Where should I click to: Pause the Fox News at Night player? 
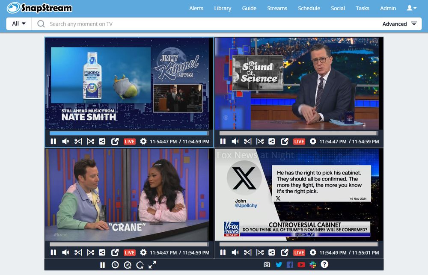(223, 252)
